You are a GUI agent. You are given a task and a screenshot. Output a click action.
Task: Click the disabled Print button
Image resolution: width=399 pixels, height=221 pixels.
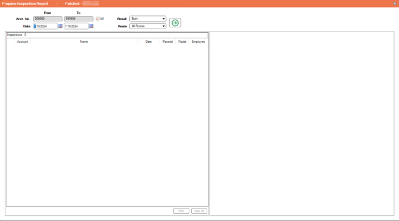click(x=181, y=211)
